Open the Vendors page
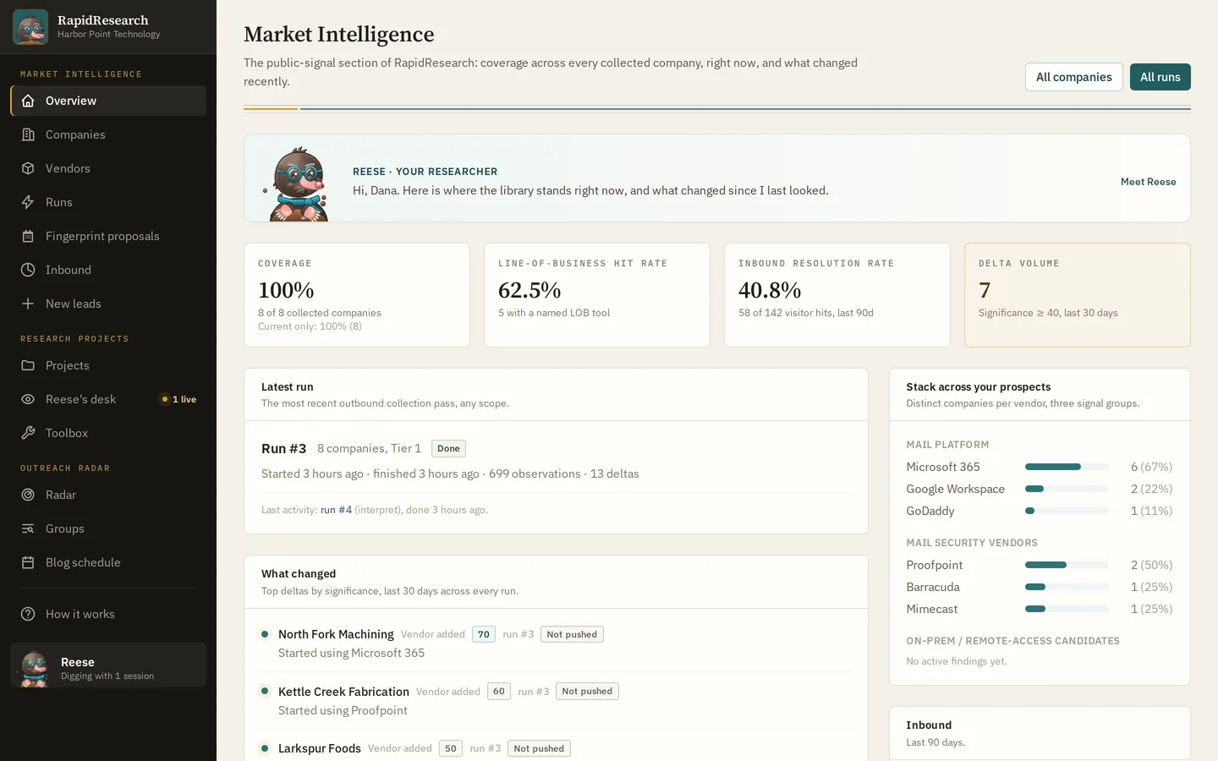 [x=108, y=168]
